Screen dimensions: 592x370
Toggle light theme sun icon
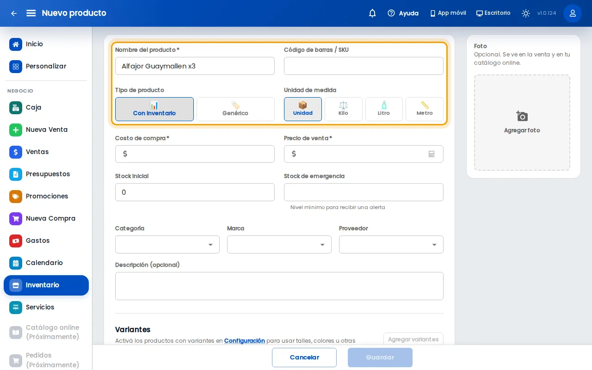[526, 13]
